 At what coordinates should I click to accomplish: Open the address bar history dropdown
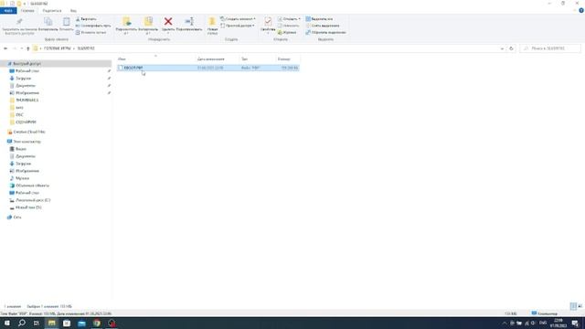(502, 48)
